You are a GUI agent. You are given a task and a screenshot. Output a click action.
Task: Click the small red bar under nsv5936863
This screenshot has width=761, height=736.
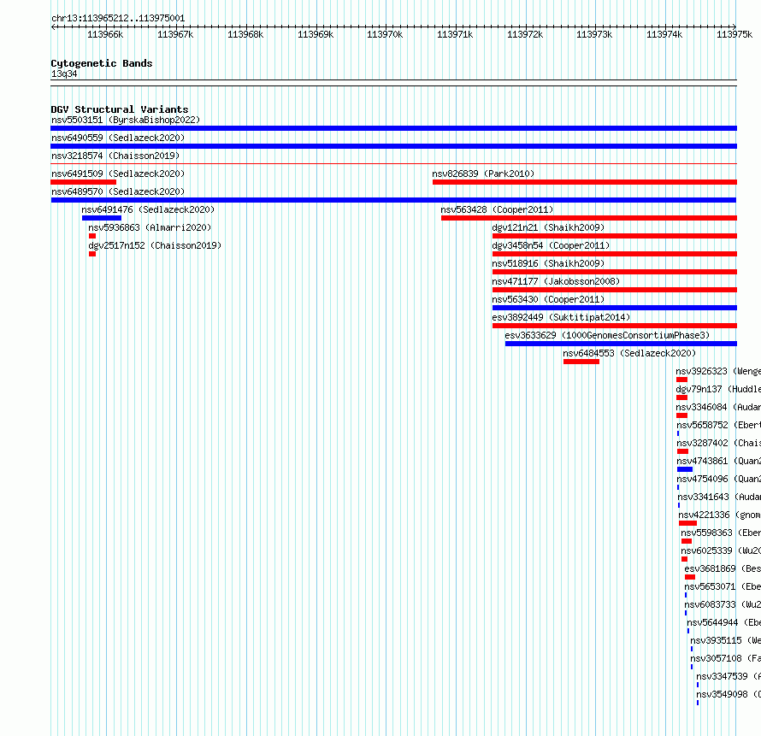click(x=92, y=236)
